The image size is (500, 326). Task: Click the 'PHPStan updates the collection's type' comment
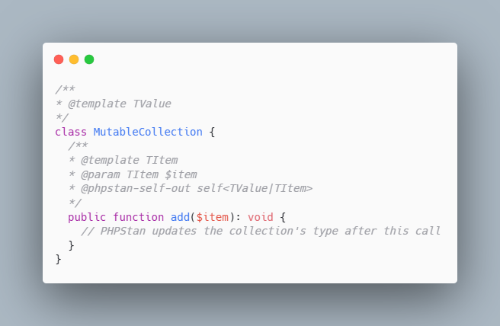pos(219,231)
